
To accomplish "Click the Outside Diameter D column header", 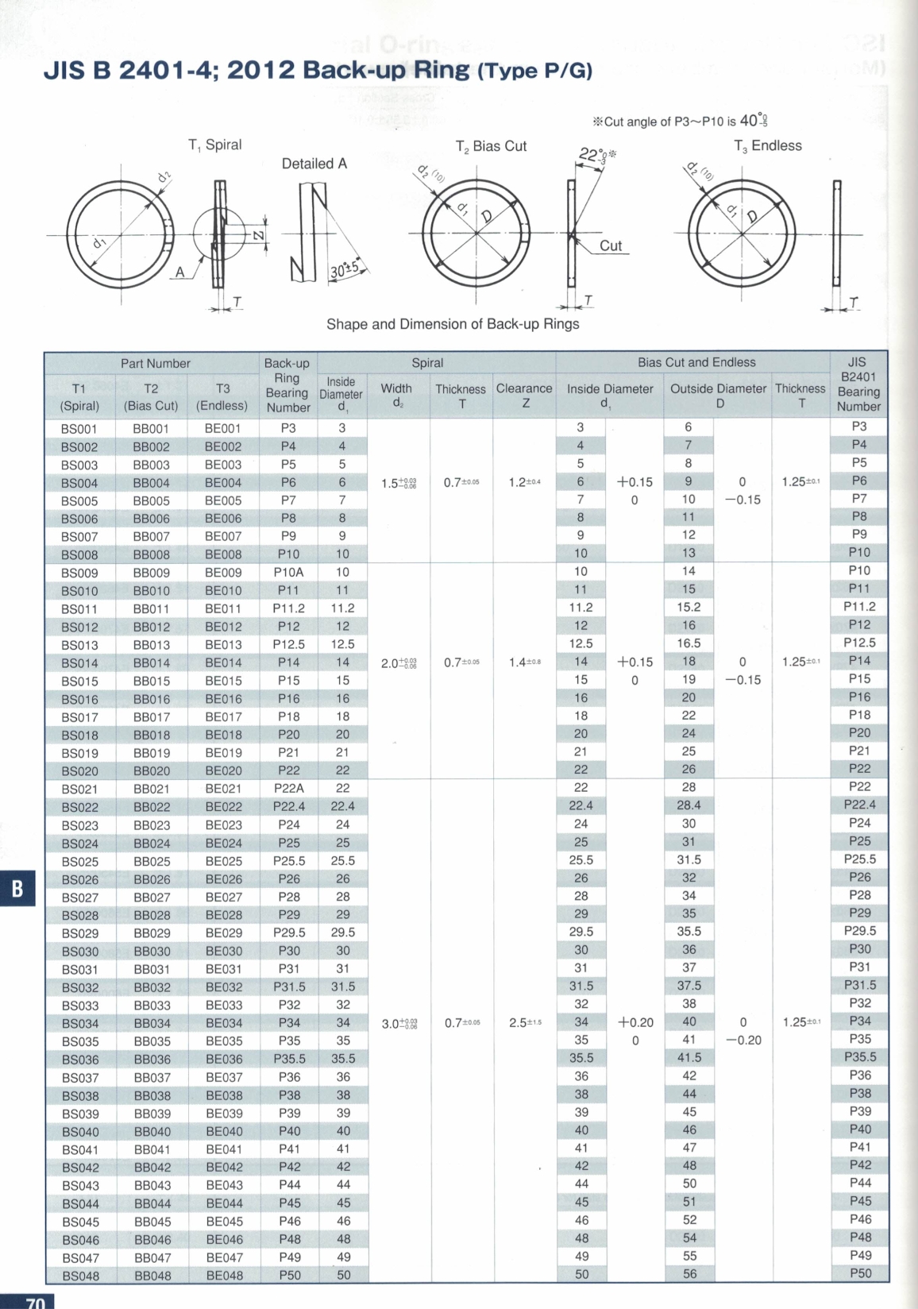I will tap(718, 396).
